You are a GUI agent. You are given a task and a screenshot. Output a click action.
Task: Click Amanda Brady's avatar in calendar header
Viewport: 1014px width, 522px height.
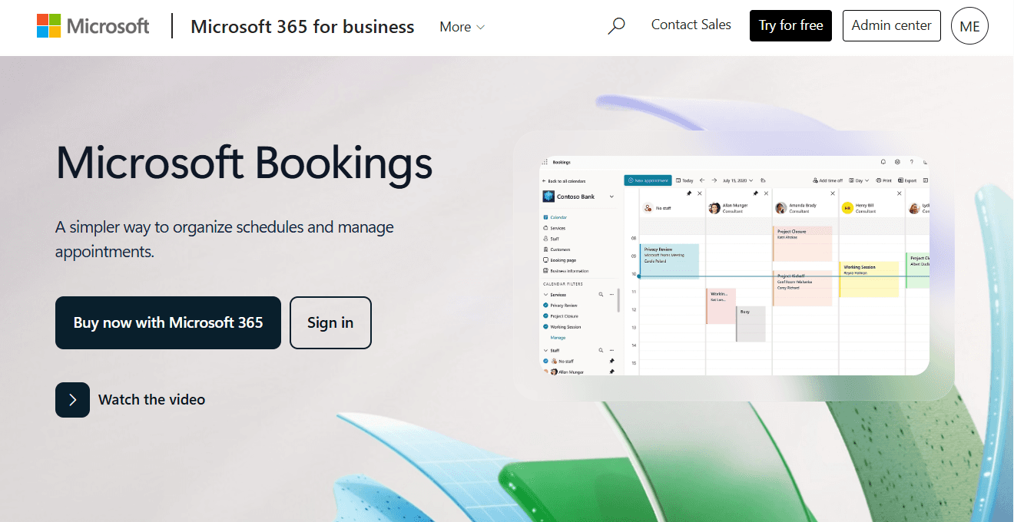[x=781, y=208]
